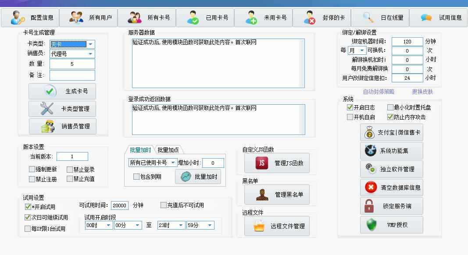Viewport: 468px width, 255px height.
Task: Click the money bag icon for 支付宝|微信售卡
Action: [369, 132]
